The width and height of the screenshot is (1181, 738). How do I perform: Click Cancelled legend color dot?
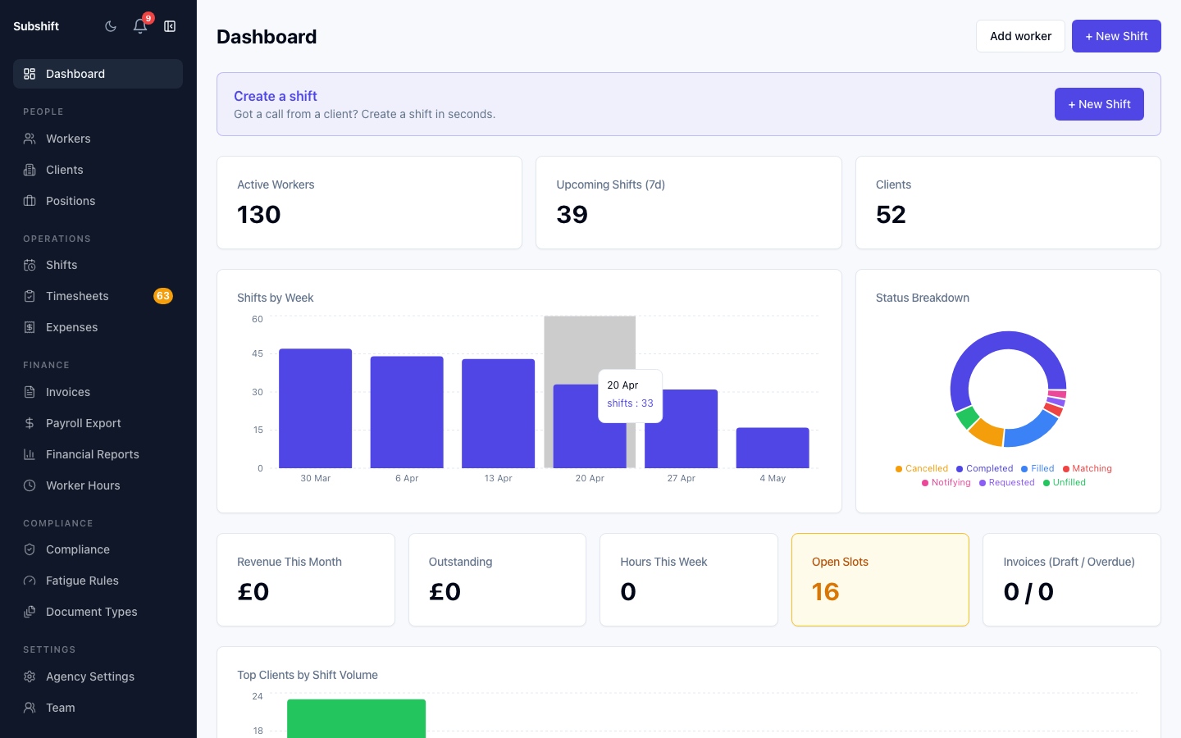point(899,469)
